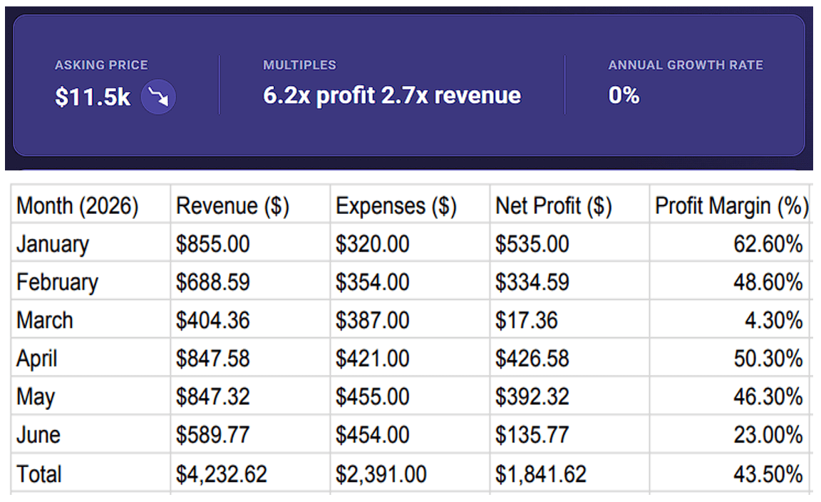Click the $847.32 May revenue cell
Screen dimensions: 821x502
tap(251, 396)
